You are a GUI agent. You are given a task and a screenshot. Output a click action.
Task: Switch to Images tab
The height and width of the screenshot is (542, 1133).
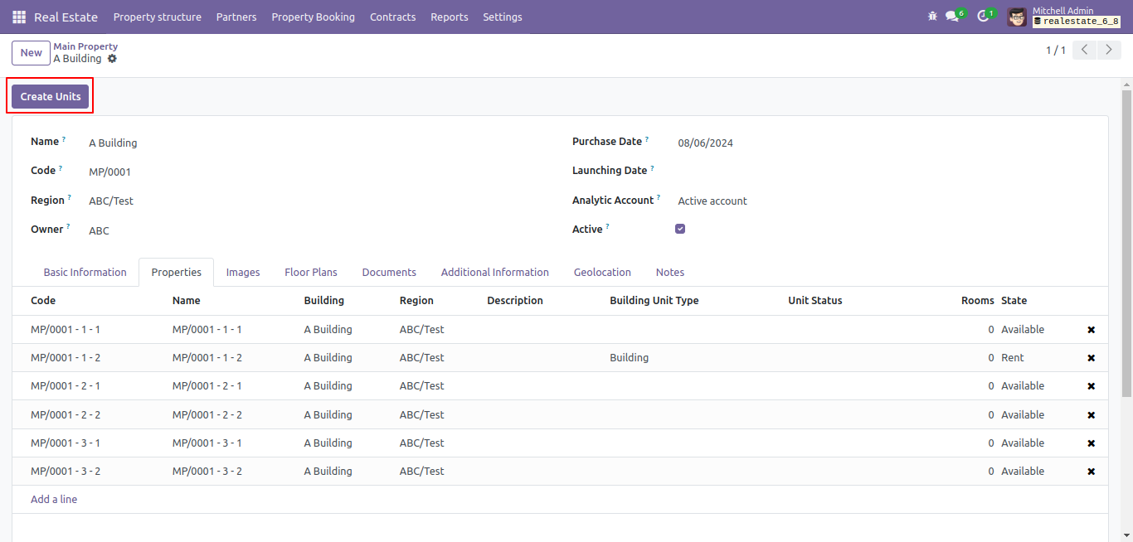tap(243, 272)
